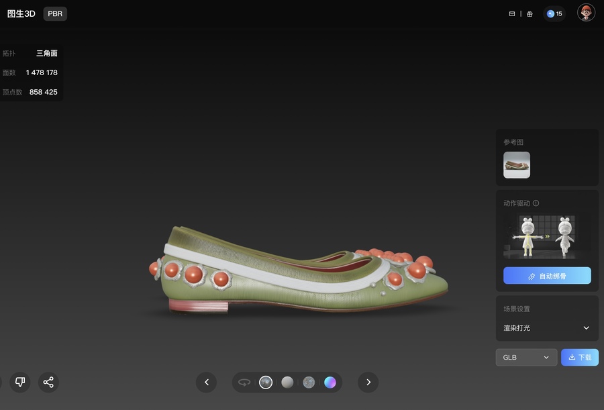Screen dimensions: 604x410
Task: Select plain grey clay view
Action: tap(287, 382)
